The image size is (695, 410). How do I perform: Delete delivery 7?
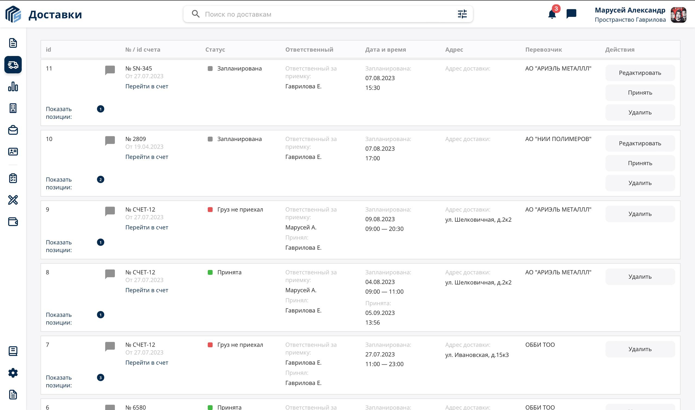(640, 349)
